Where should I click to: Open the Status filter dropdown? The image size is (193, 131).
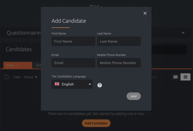31,77
